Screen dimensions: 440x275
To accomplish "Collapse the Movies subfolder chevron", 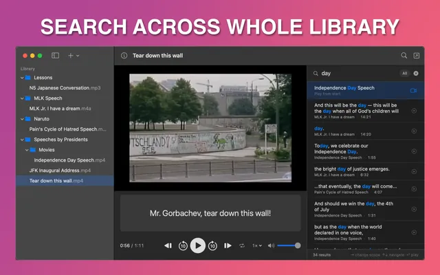I will point(27,150).
